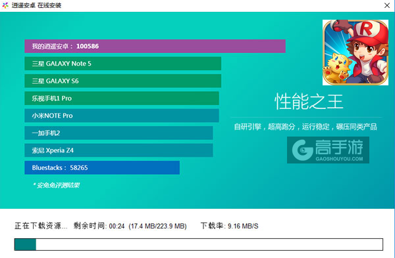The width and height of the screenshot is (395, 258).
Task: Click the 小米NOTE Pro bar
Action: [x=122, y=116]
